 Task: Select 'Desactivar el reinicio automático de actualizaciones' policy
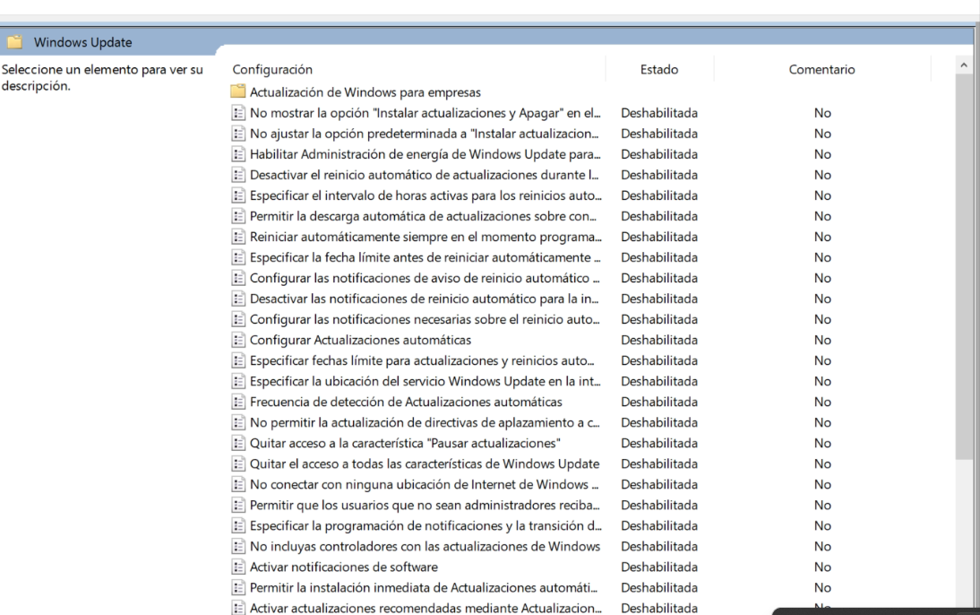424,175
